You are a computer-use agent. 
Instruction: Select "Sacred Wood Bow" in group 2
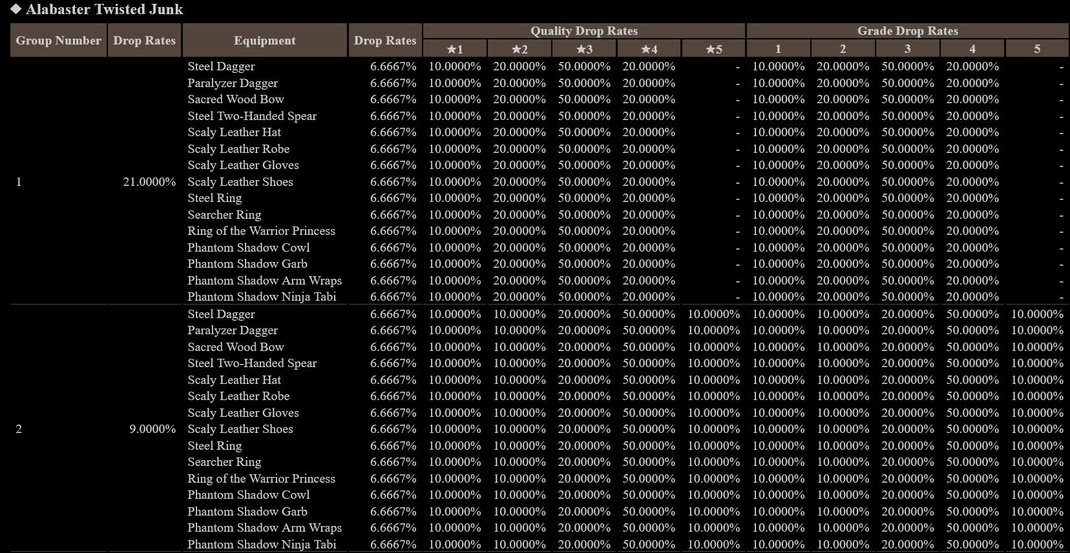236,347
